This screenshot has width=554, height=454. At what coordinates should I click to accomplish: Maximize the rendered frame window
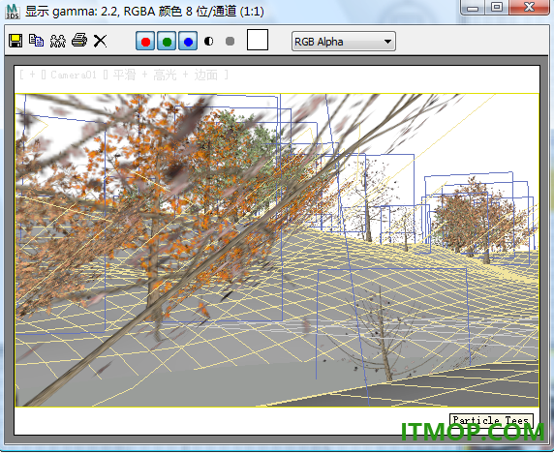tap(497, 7)
